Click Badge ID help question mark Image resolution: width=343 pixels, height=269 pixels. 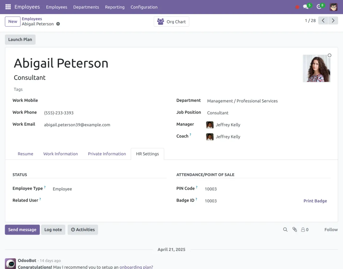click(x=196, y=199)
